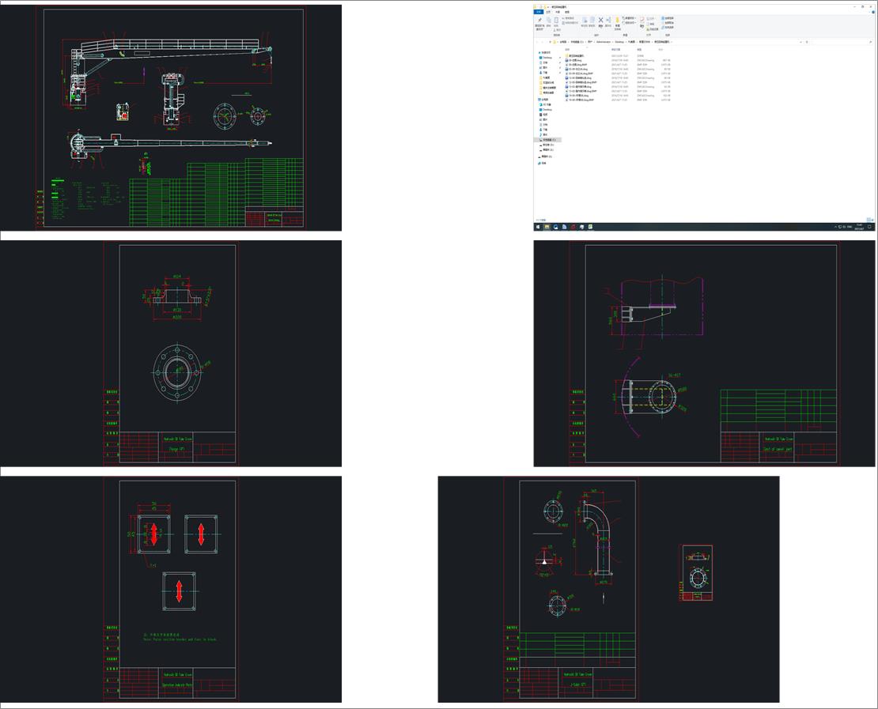Viewport: 878px width, 709px height.
Task: Select the DWG file starting with 12-03
Action: [580, 77]
